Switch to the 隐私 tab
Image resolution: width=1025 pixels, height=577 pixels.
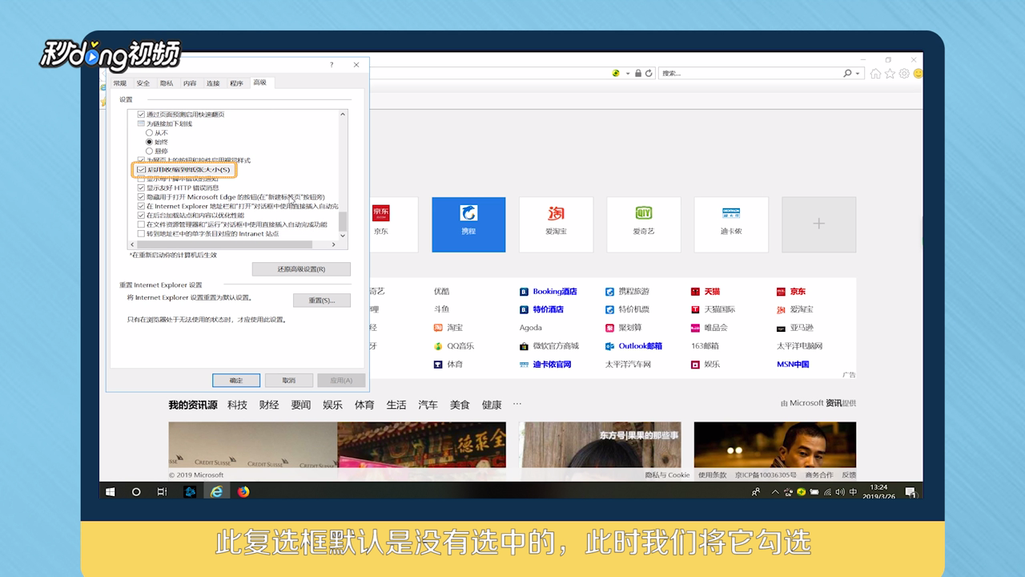tap(167, 83)
